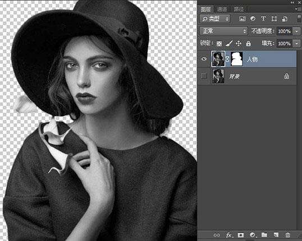
Task: Lock all layer attributes
Action: coord(249,44)
